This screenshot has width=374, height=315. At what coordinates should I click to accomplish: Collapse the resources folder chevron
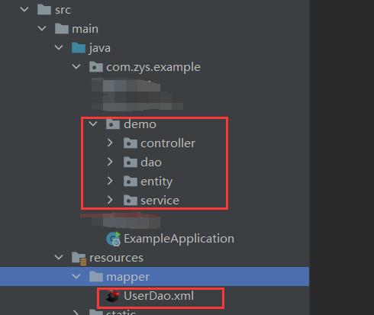(59, 258)
